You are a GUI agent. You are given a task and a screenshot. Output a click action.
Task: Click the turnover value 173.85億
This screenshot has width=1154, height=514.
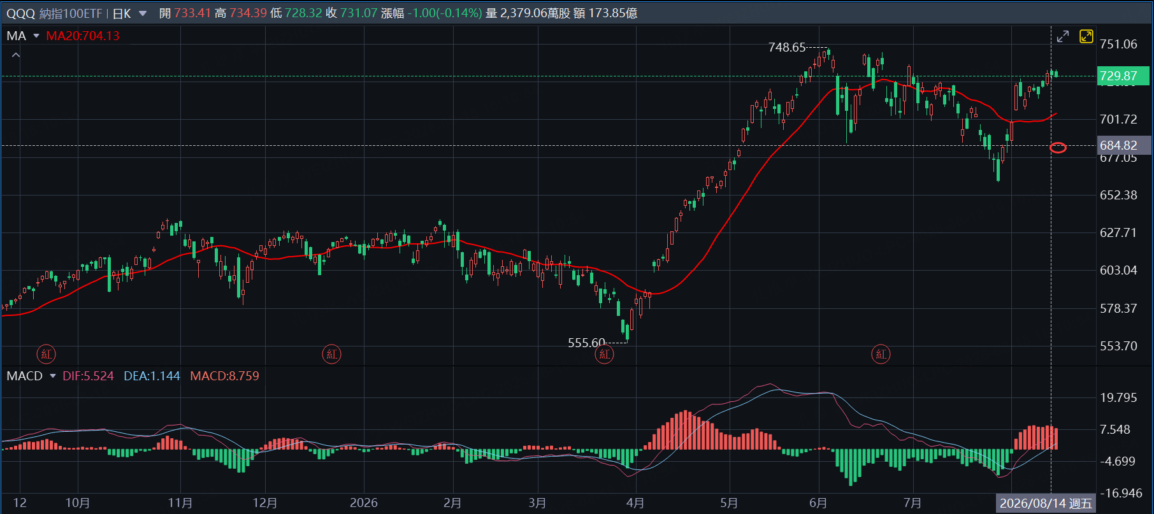tap(613, 13)
